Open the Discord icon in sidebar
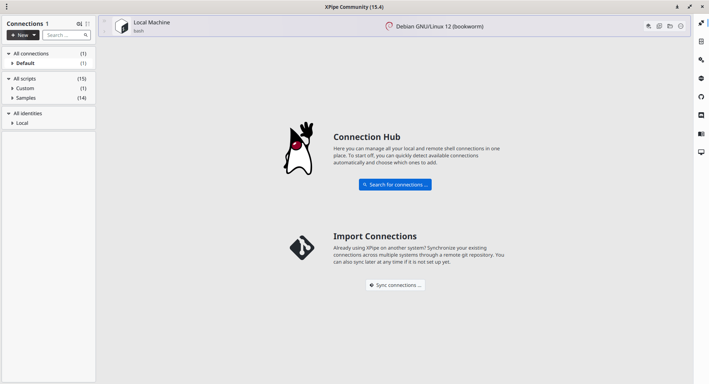 coord(701,115)
